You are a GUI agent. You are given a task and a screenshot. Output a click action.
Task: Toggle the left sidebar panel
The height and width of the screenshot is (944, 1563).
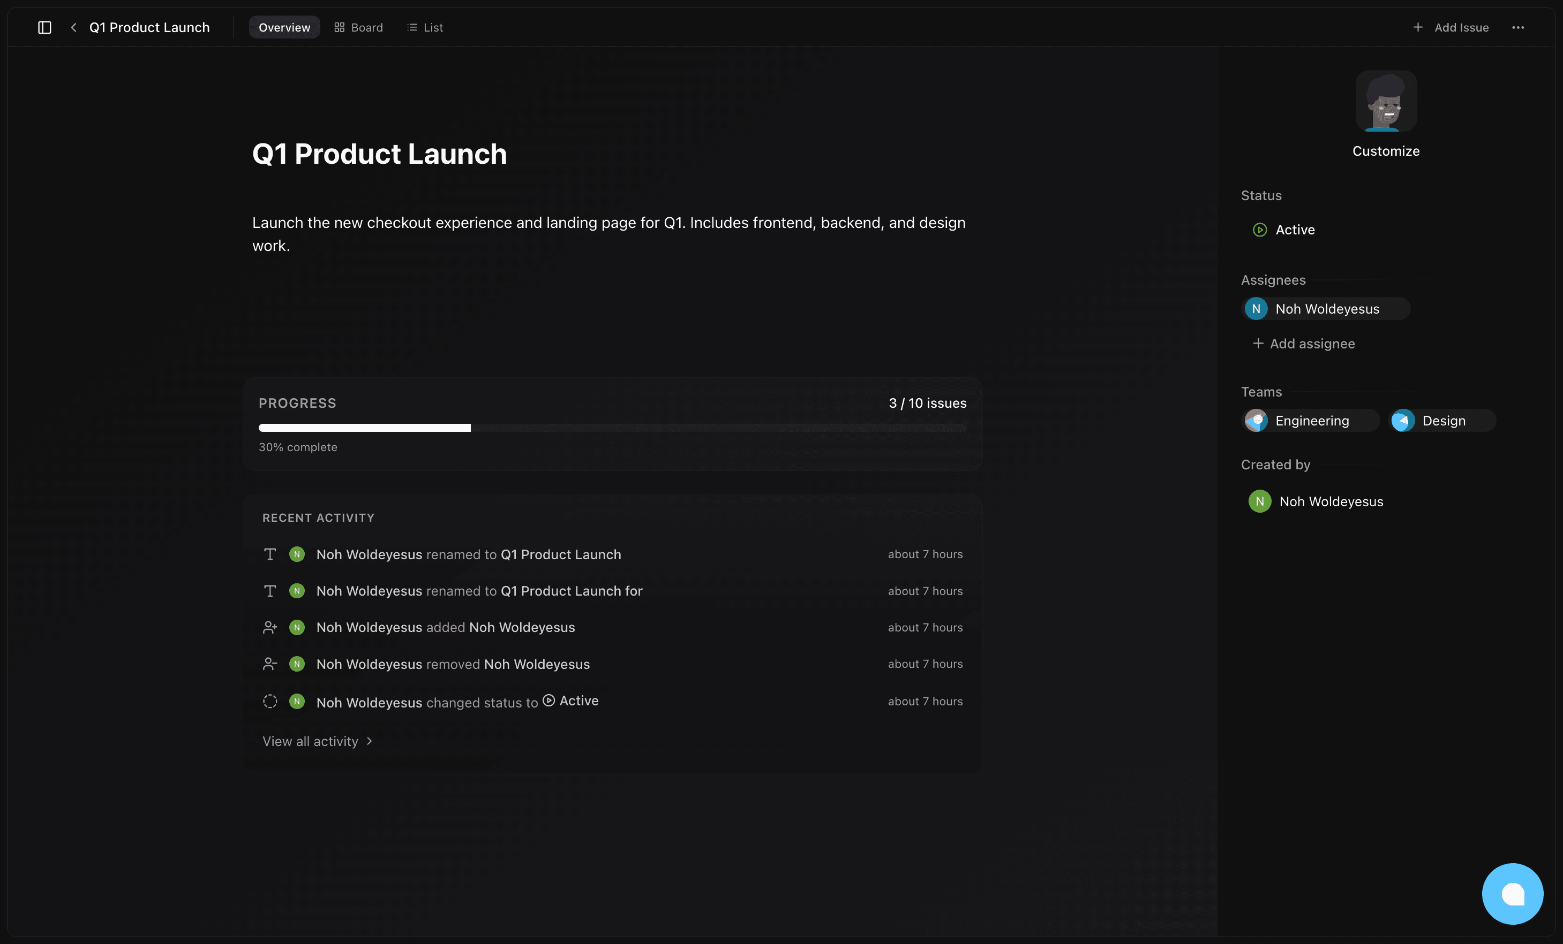click(x=44, y=27)
